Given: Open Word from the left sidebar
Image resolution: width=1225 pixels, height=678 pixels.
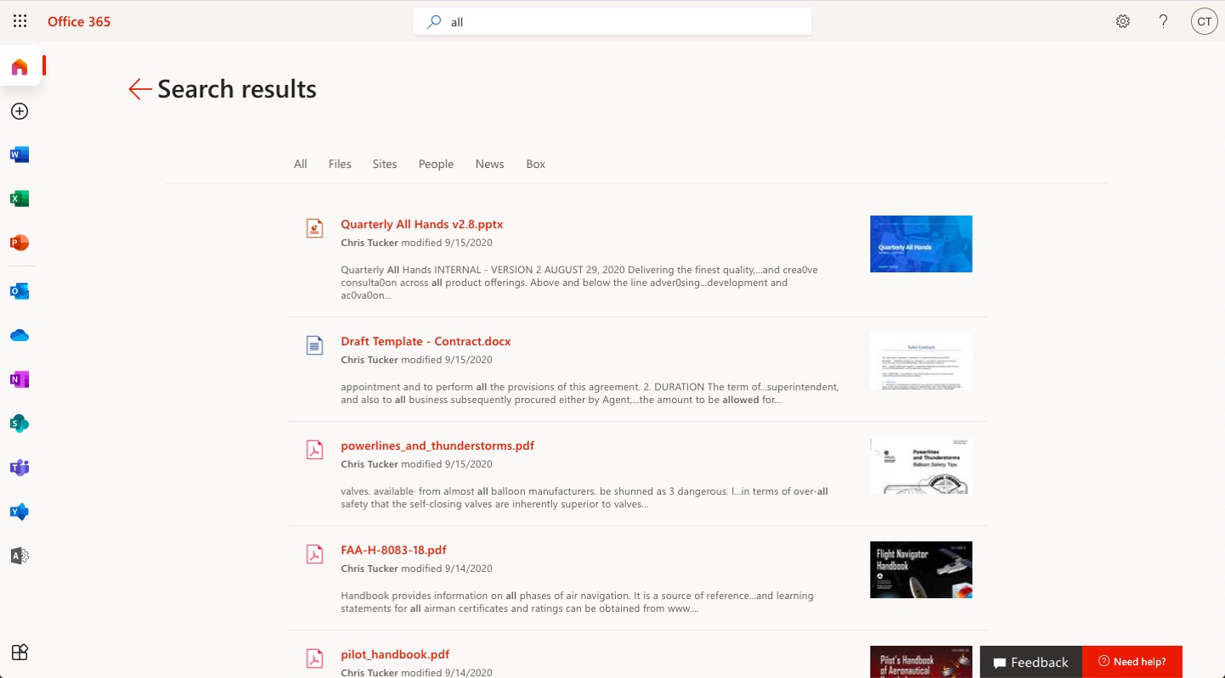Looking at the screenshot, I should tap(20, 154).
